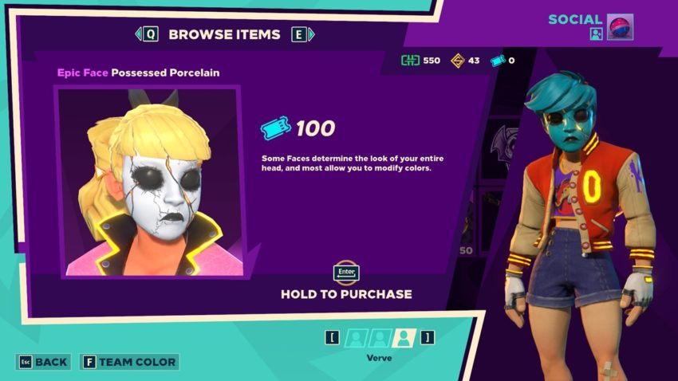Viewport: 678px width, 381px height.
Task: Open the Social menu label
Action: coord(575,19)
